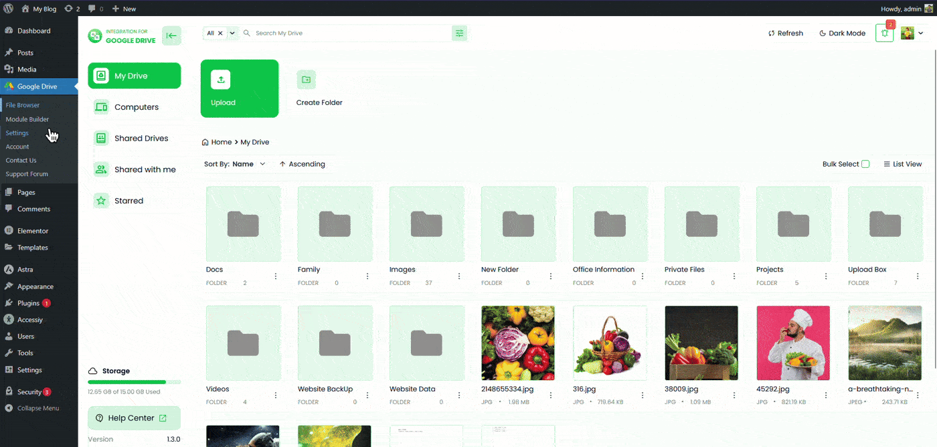
Task: Refresh the Google Drive file listing
Action: [785, 33]
